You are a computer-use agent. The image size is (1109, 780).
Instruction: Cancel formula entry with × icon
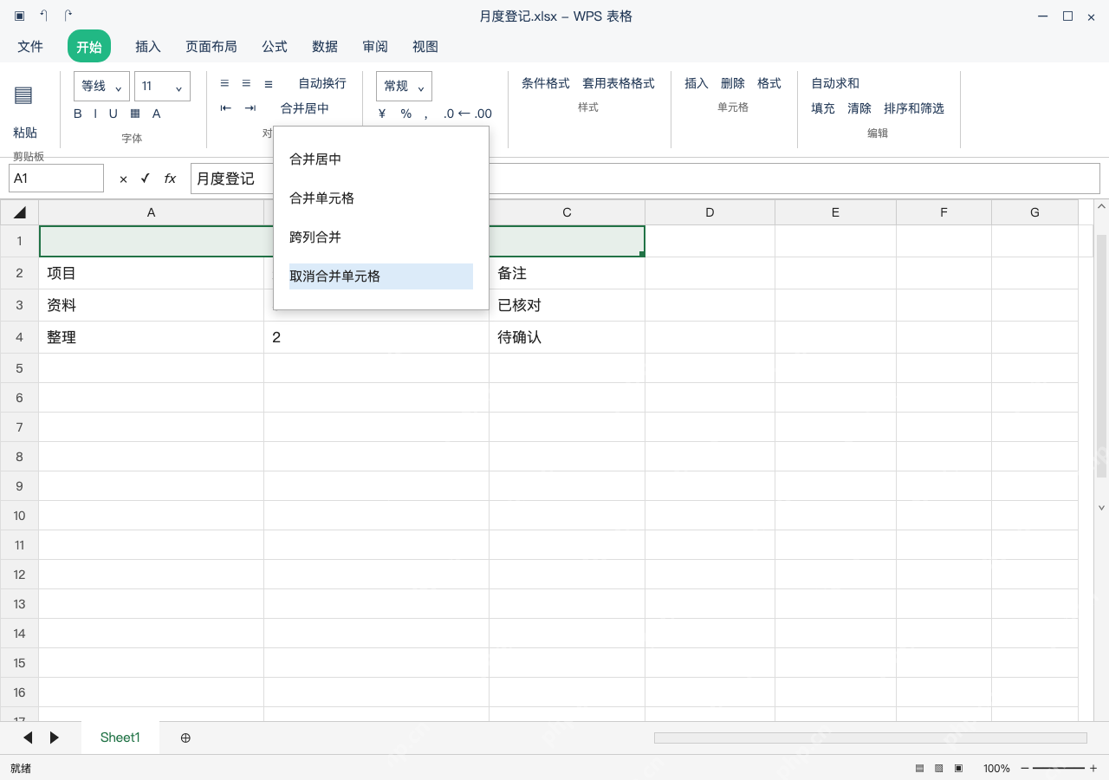coord(123,179)
